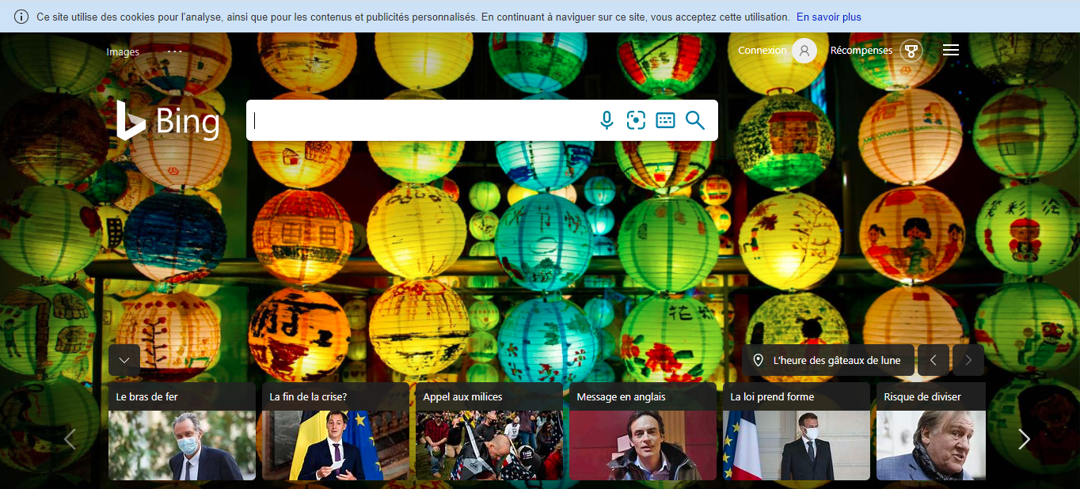Follow the 'En savoir plus' cookie link
Image resolution: width=1080 pixels, height=489 pixels.
828,17
